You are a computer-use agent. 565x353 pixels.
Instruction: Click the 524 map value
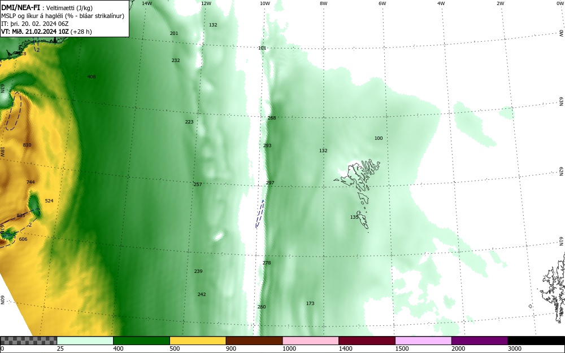[49, 201]
